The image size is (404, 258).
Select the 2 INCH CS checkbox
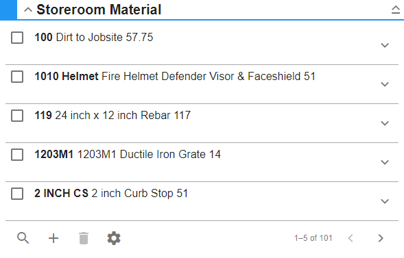point(17,194)
